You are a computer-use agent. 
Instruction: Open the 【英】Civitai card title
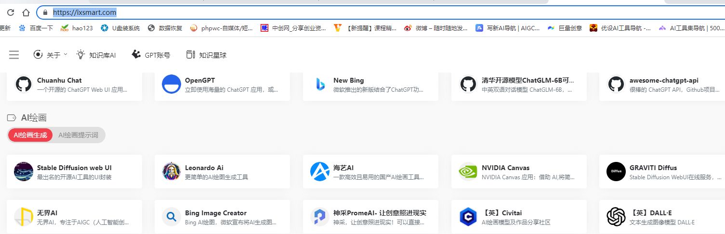pos(501,213)
